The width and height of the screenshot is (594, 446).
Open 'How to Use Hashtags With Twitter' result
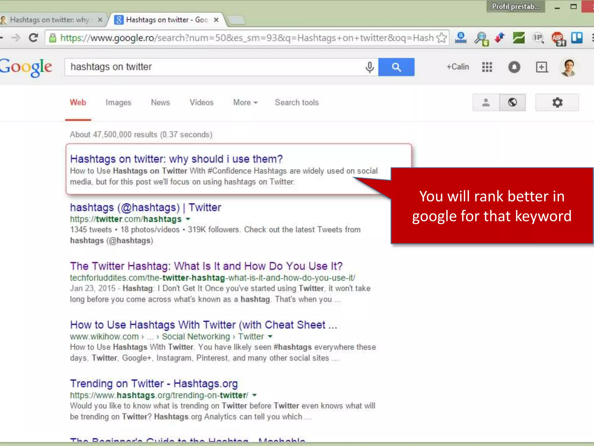(204, 325)
